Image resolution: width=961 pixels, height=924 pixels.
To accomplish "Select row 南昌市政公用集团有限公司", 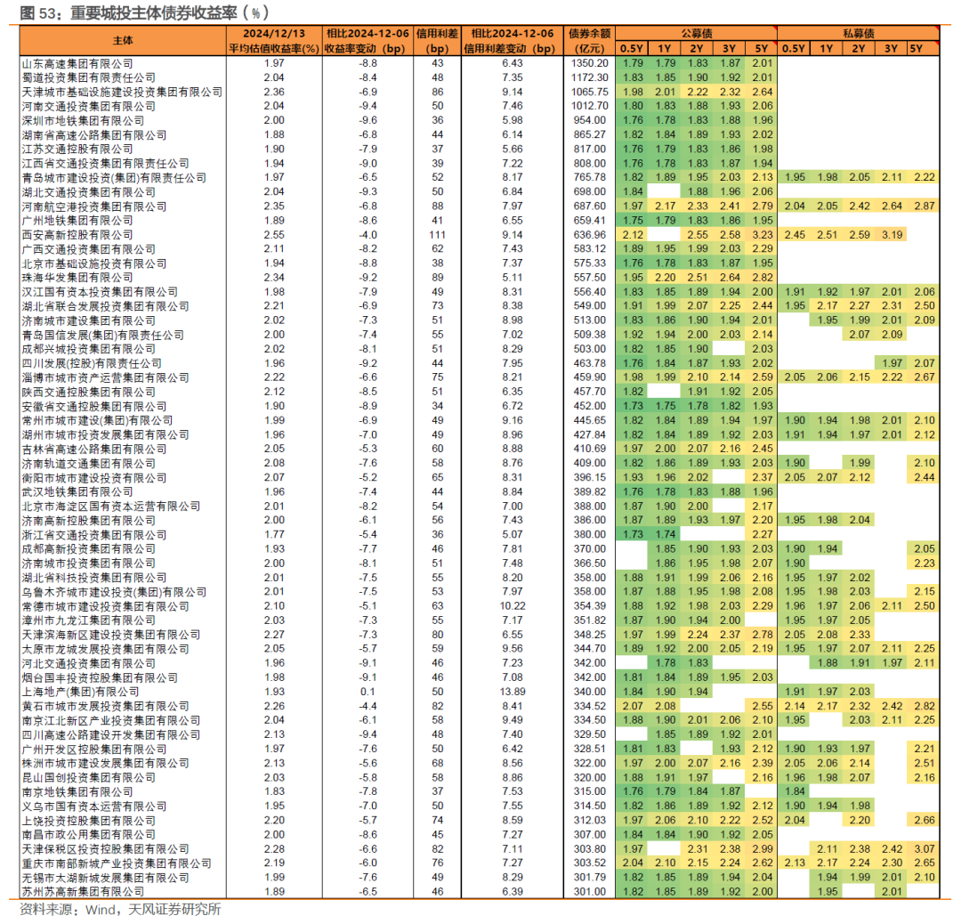I will click(x=480, y=834).
